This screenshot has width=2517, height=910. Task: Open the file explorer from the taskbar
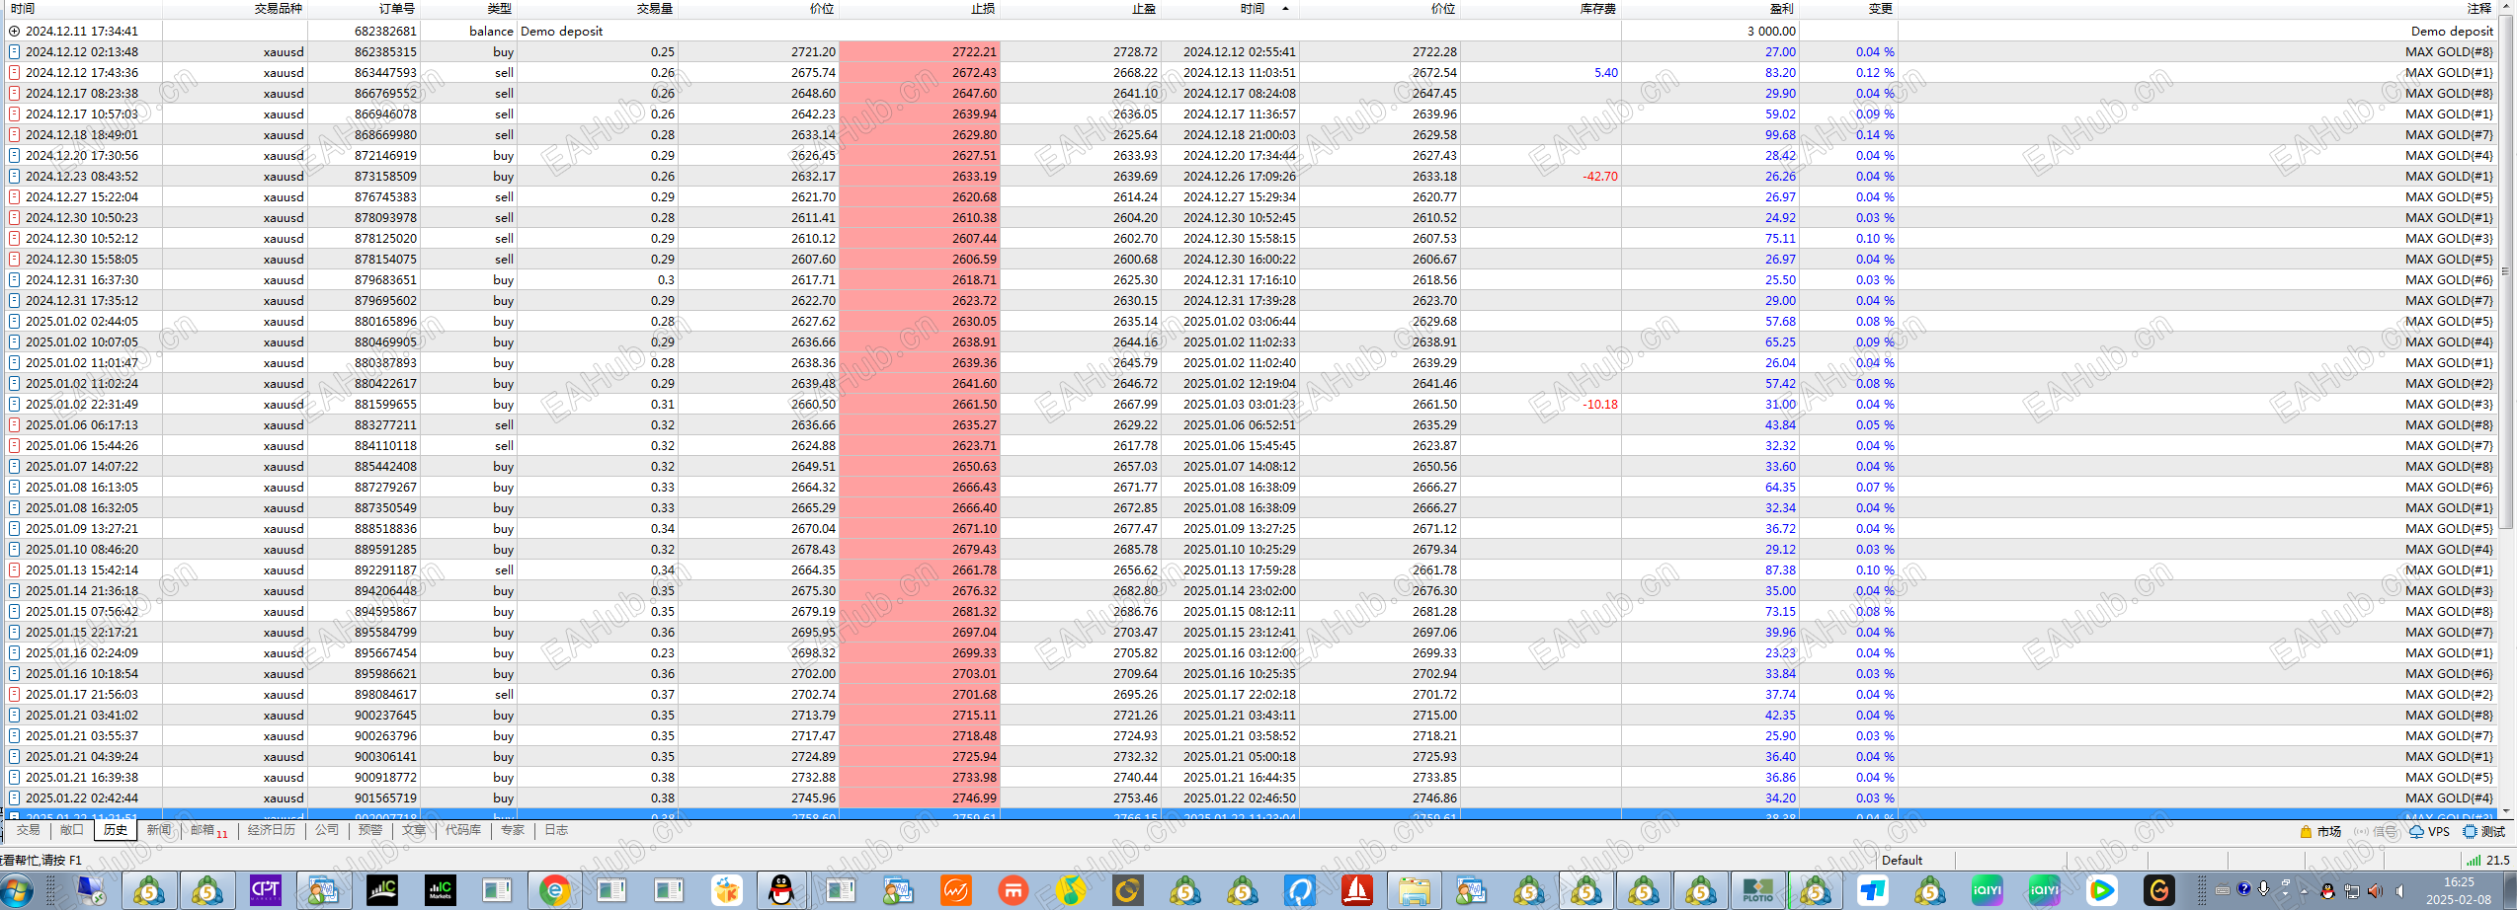(x=1414, y=890)
